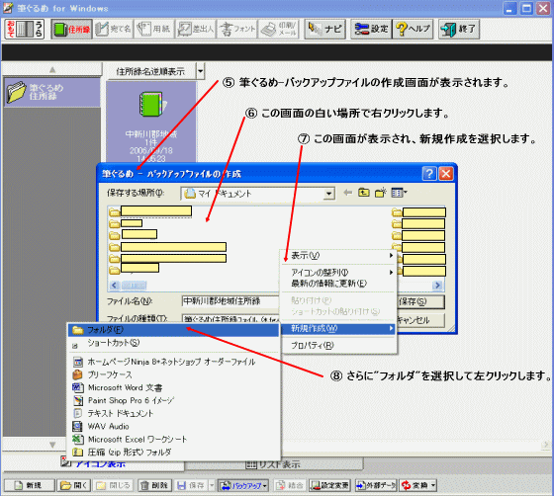Image resolution: width=554 pixels, height=496 pixels.
Task: Click the dialog's help question mark button
Action: point(429,174)
